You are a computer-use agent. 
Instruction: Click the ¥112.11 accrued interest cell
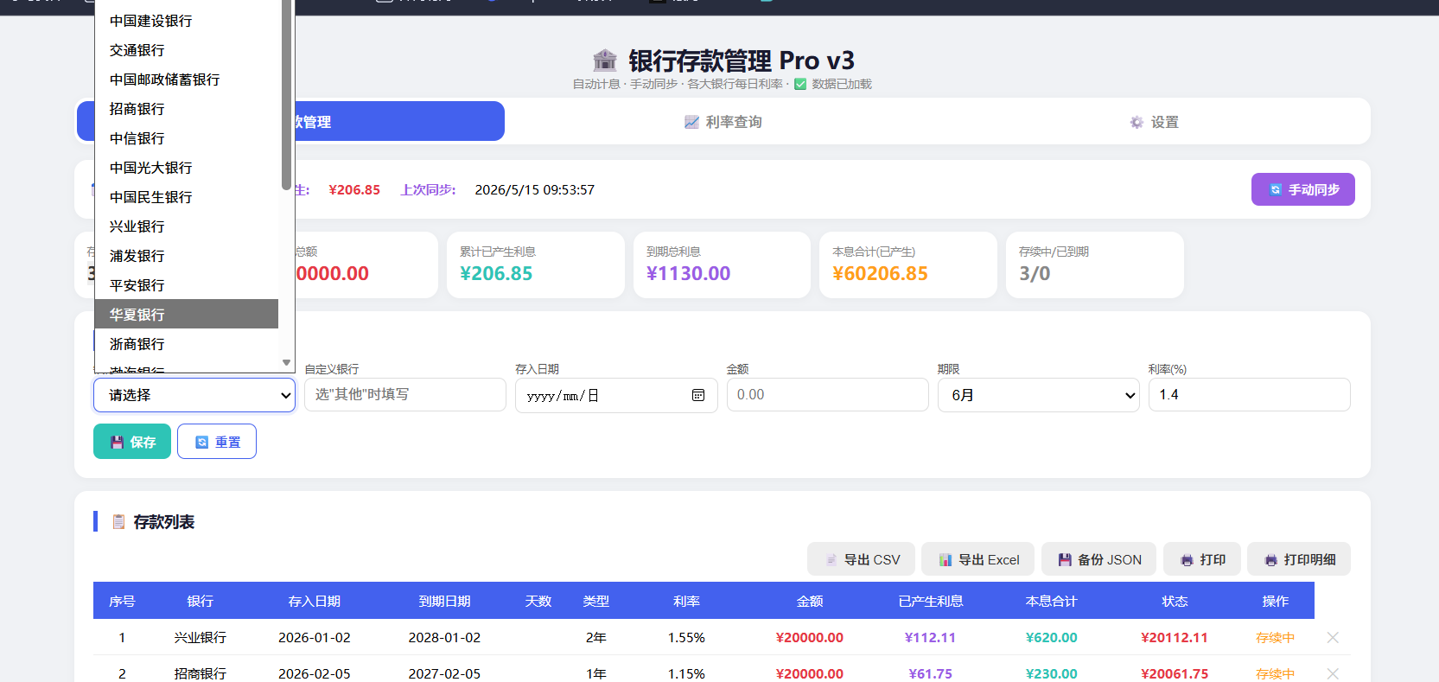(930, 637)
